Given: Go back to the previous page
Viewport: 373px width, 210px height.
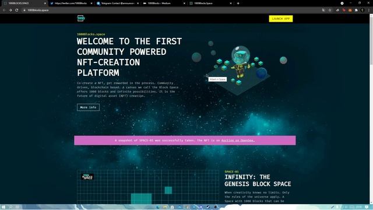Looking at the screenshot, I should point(4,10).
